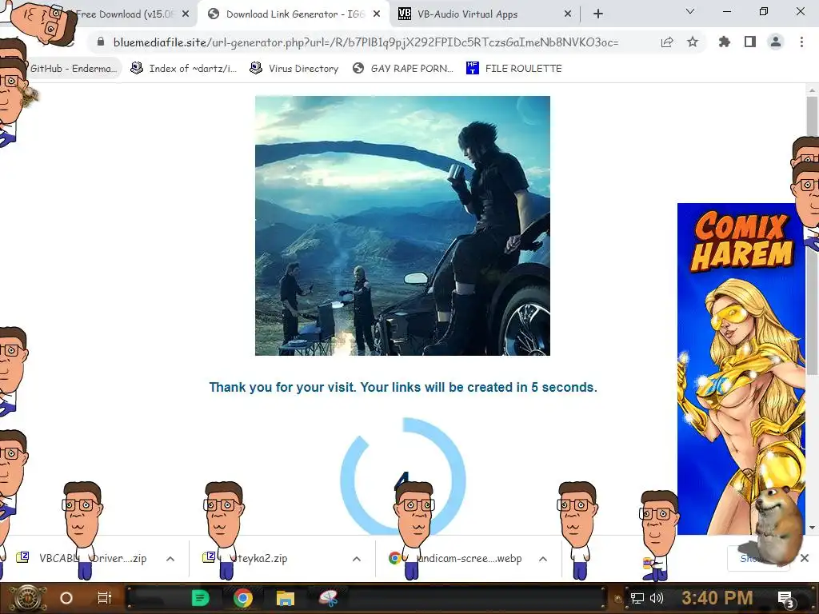Open Google Chrome from the taskbar
This screenshot has height=614, width=819.
(243, 598)
